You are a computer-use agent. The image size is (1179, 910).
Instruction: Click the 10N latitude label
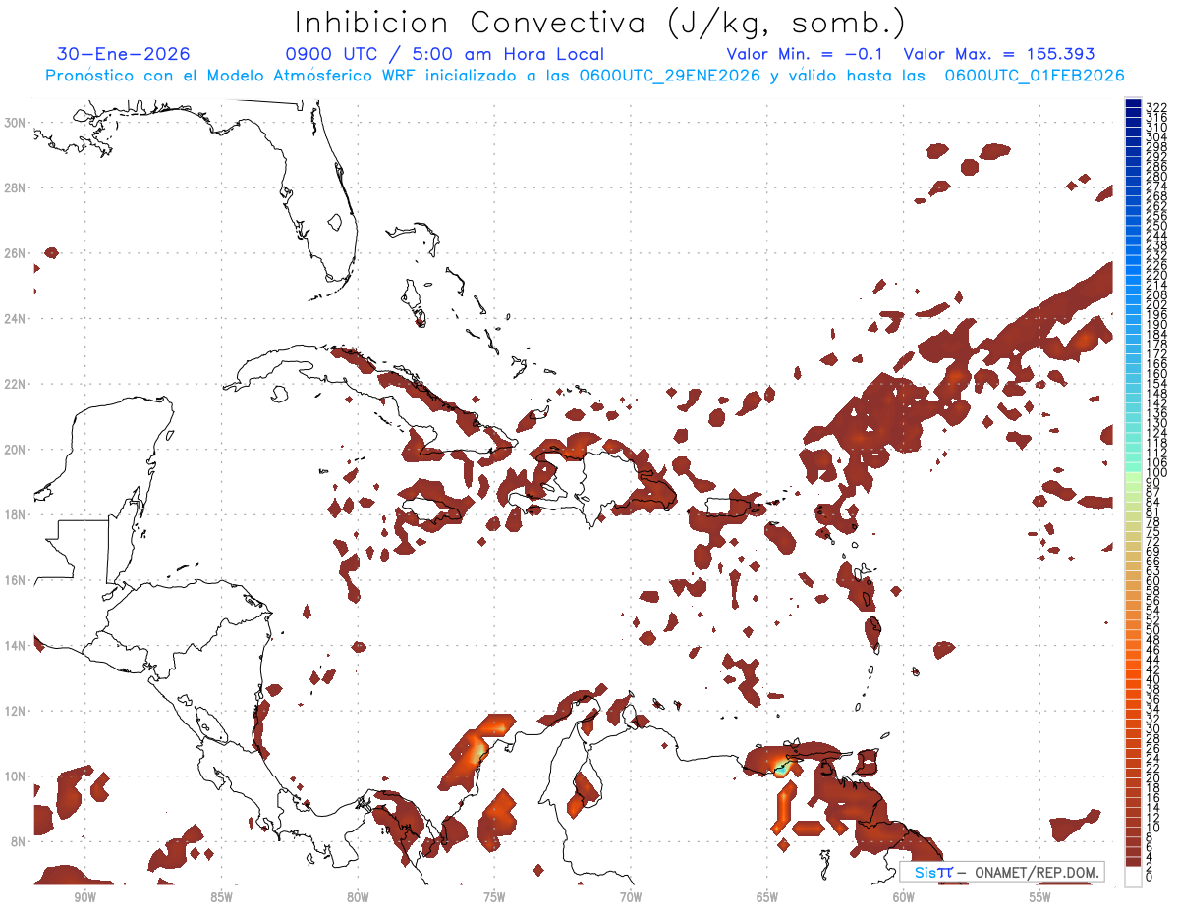16,776
